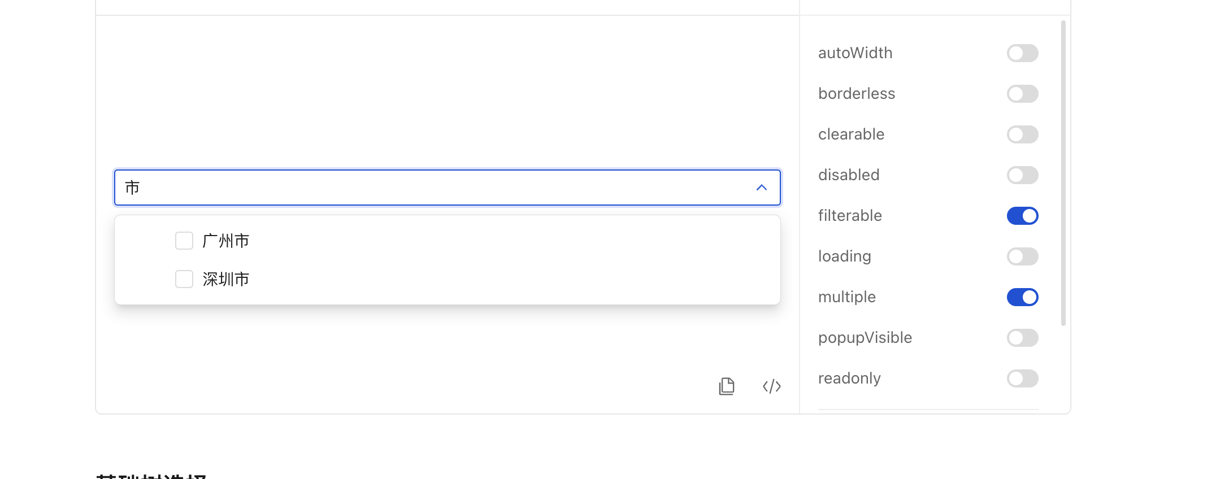This screenshot has height=479, width=1216.
Task: Enable the clearable switch
Action: (1023, 134)
